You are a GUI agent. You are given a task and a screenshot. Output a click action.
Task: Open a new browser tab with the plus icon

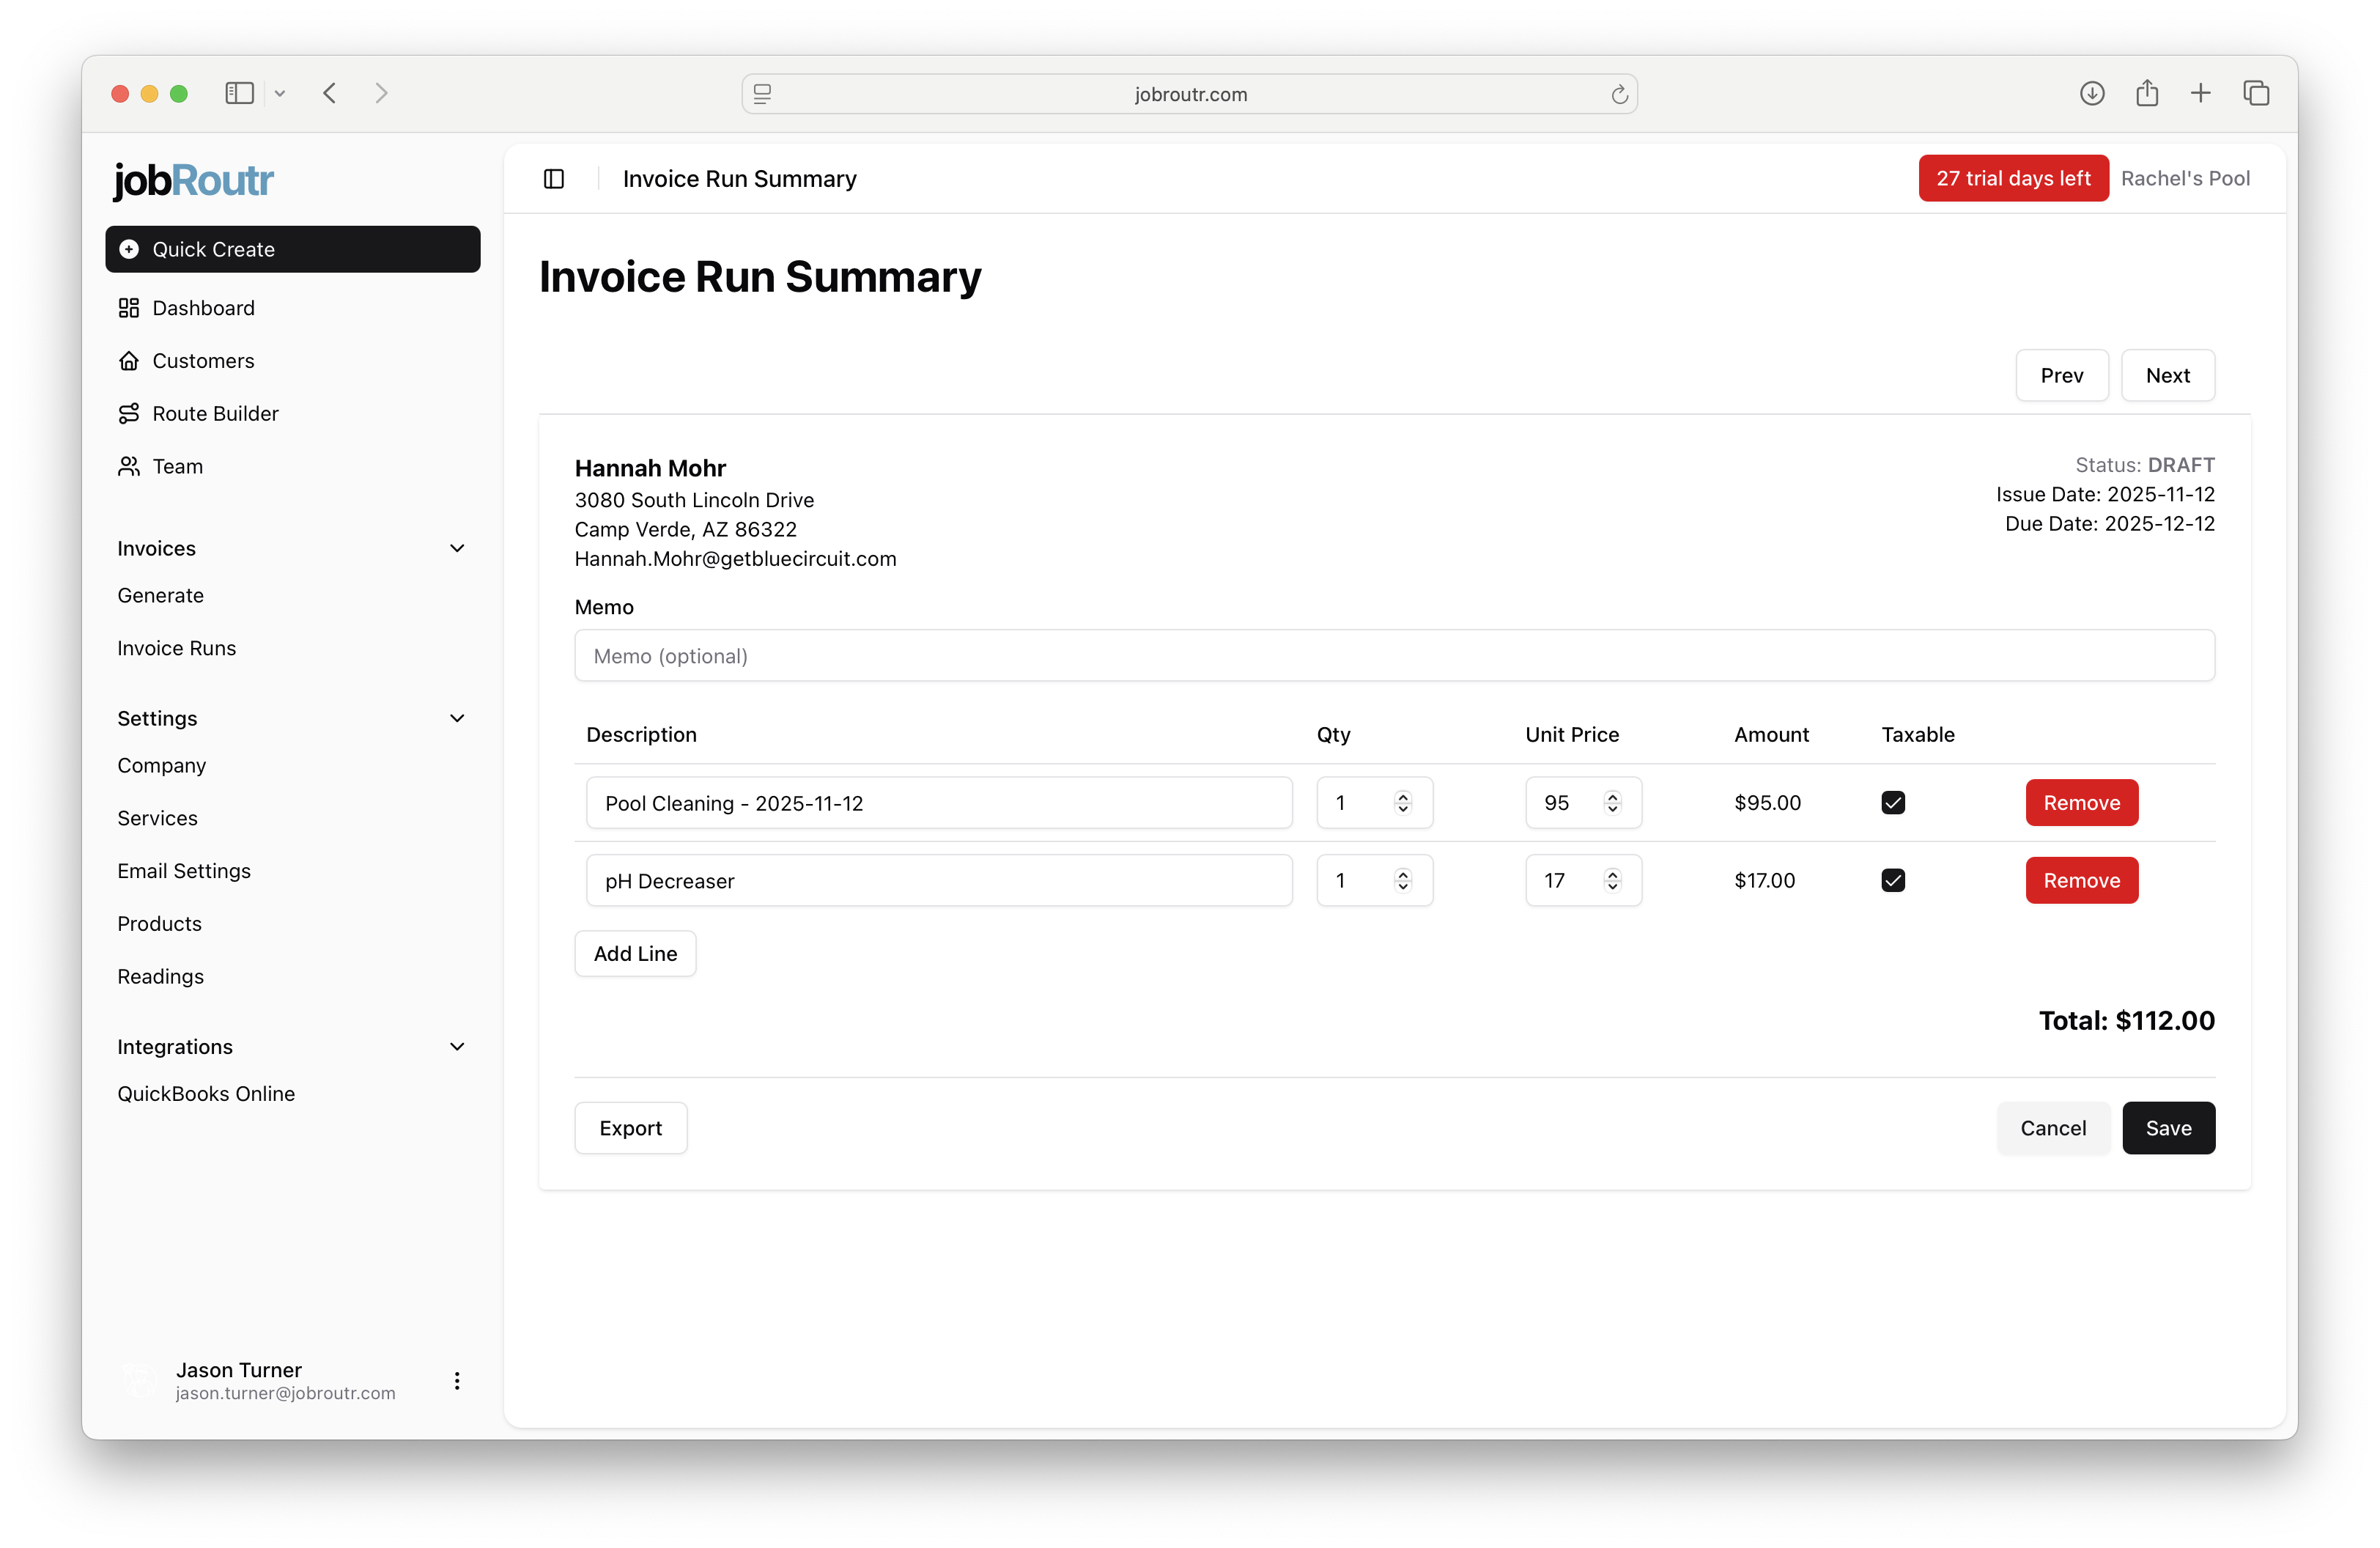(2201, 93)
